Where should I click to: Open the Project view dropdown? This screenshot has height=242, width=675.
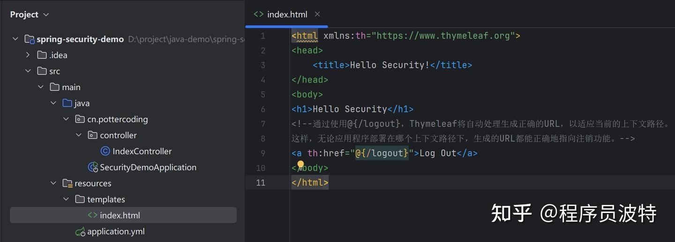coord(46,15)
